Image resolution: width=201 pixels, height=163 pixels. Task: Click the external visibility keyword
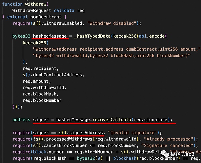17,17
